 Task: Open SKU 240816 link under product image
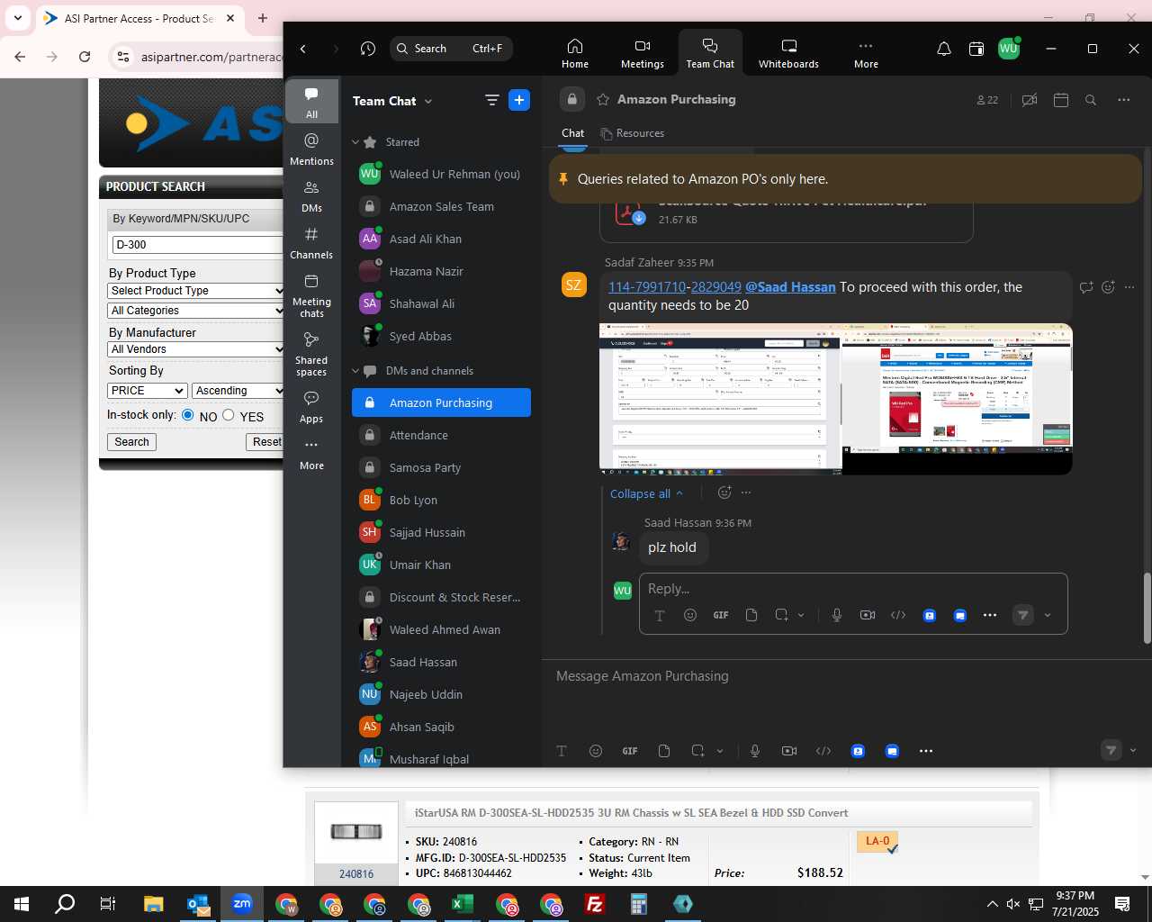click(x=356, y=874)
